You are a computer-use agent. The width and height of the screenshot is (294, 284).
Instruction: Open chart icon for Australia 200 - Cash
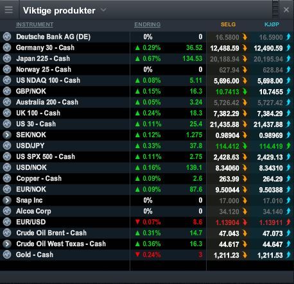pos(7,102)
